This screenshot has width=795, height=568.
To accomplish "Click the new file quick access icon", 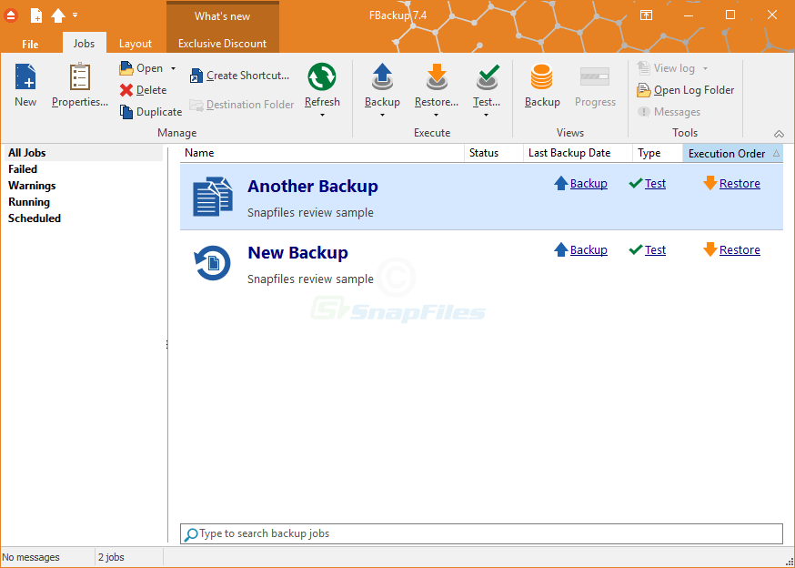I will pyautogui.click(x=36, y=15).
